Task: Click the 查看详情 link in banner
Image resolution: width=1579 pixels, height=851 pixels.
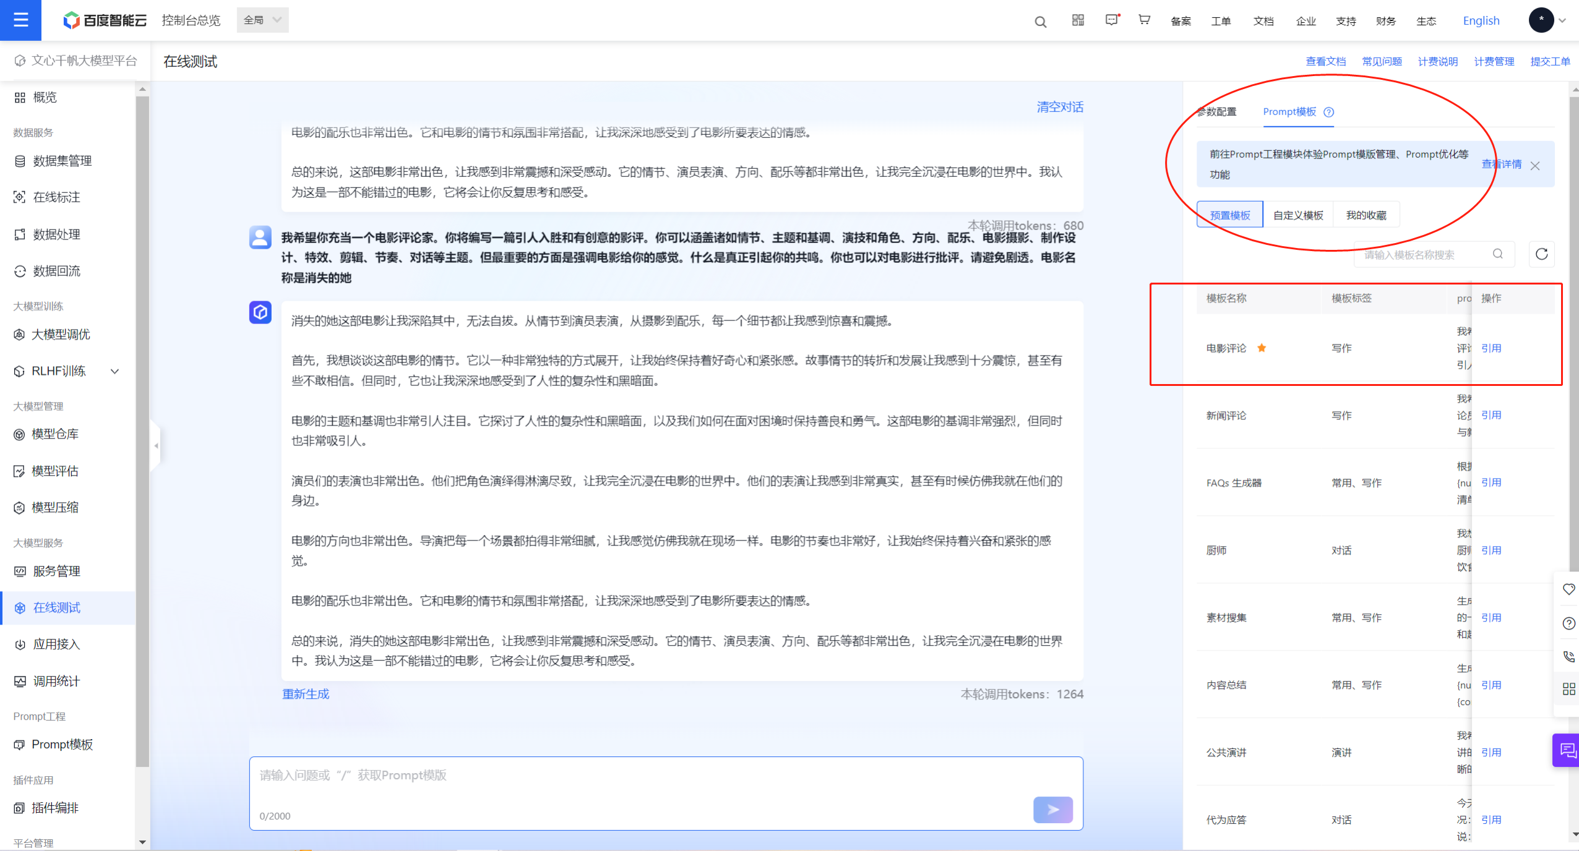Action: point(1502,164)
